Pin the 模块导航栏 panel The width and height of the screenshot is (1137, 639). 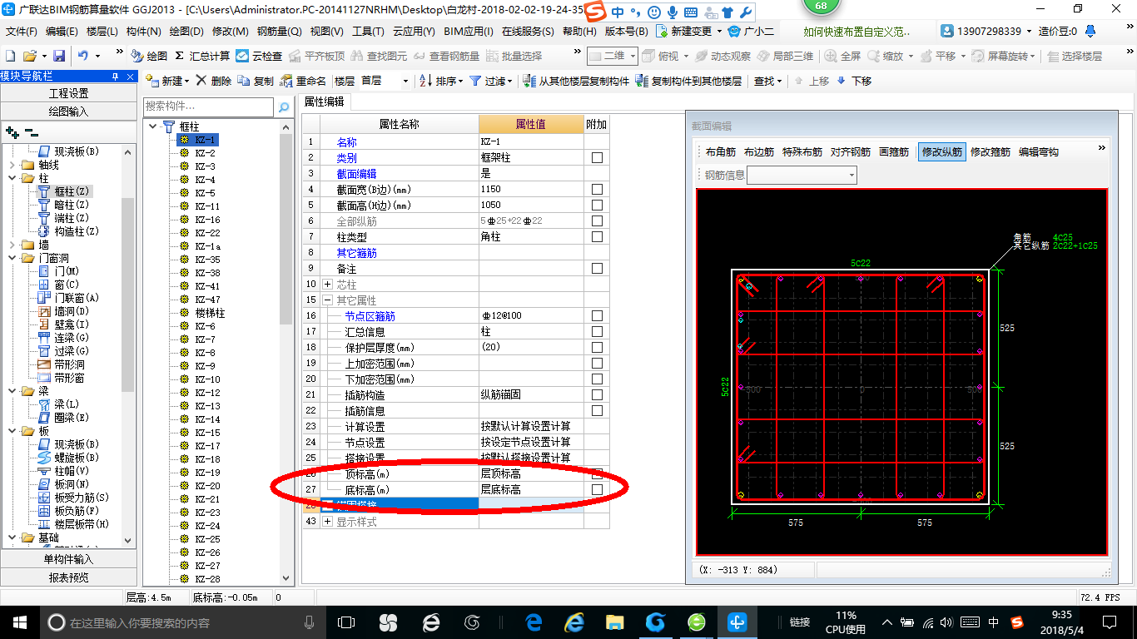point(115,76)
